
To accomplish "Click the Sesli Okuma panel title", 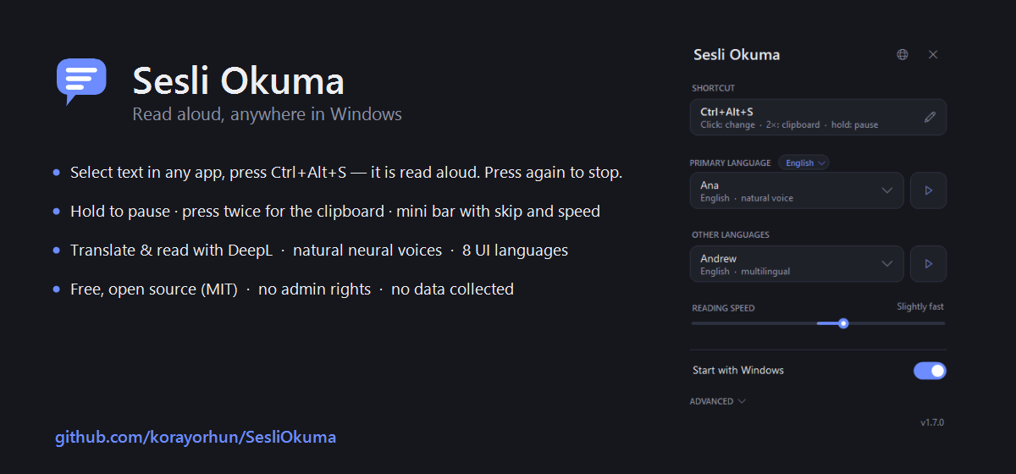I will tap(737, 55).
